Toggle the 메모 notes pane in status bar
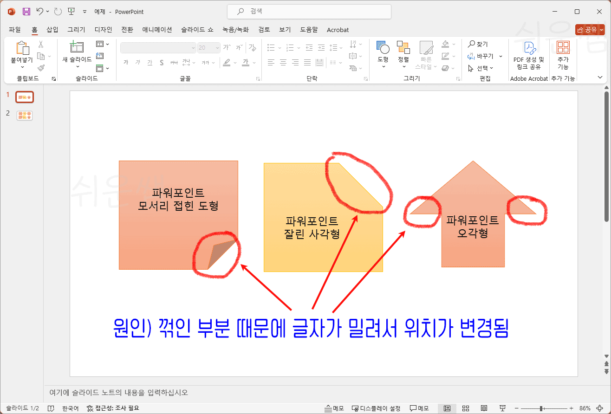The image size is (611, 414). (334, 408)
